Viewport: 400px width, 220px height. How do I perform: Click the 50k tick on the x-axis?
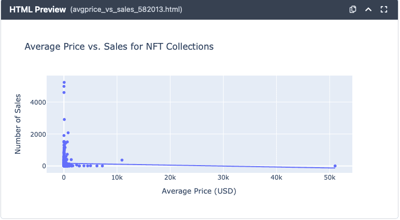(330, 178)
